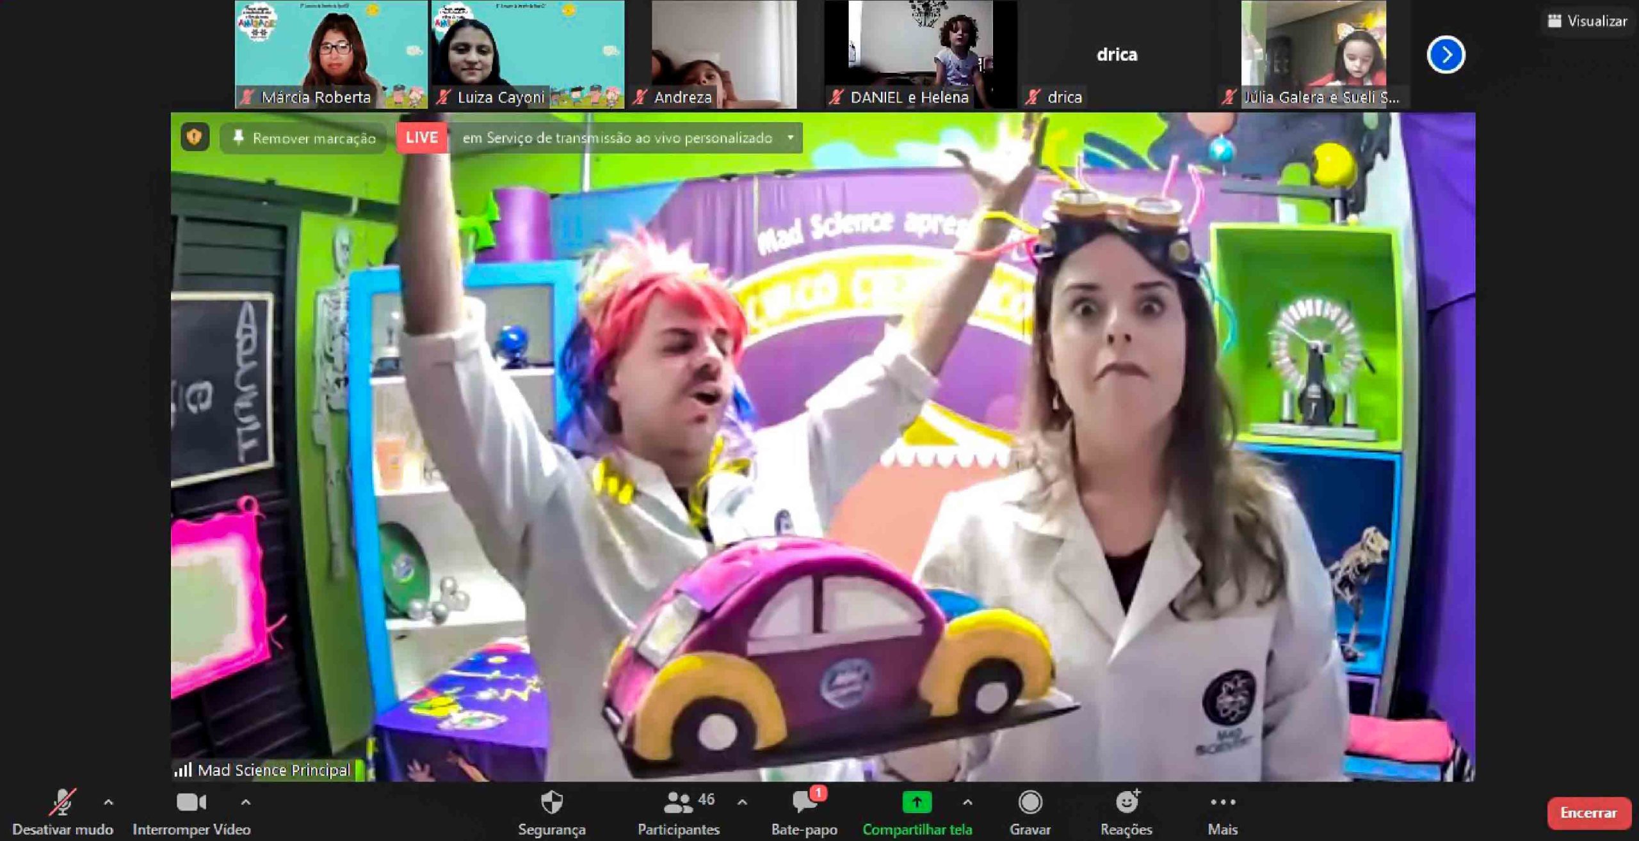The width and height of the screenshot is (1639, 841).
Task: Click the green Compartilhar tela icon
Action: (x=916, y=803)
